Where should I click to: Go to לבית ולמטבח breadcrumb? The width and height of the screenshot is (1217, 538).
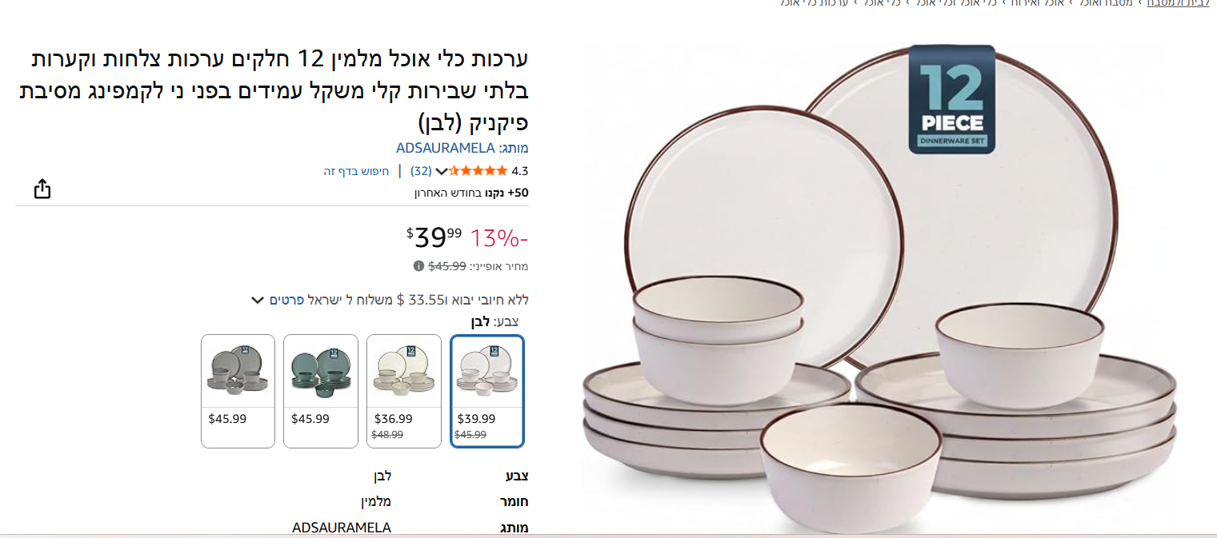(1179, 2)
